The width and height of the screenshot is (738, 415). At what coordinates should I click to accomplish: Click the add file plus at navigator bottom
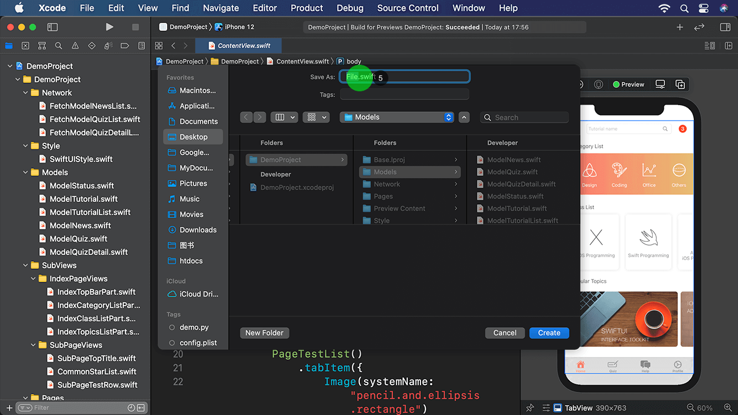click(x=9, y=408)
